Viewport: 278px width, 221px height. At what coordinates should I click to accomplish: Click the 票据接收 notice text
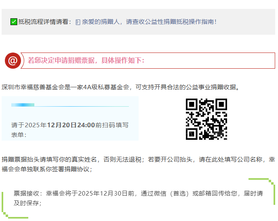tap(138, 194)
